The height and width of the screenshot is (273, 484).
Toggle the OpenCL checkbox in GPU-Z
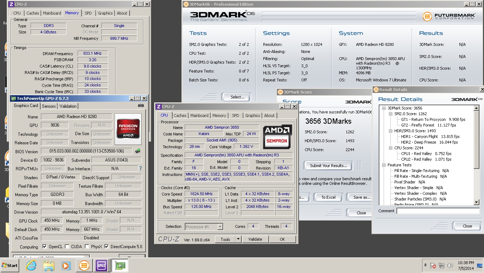(x=44, y=246)
